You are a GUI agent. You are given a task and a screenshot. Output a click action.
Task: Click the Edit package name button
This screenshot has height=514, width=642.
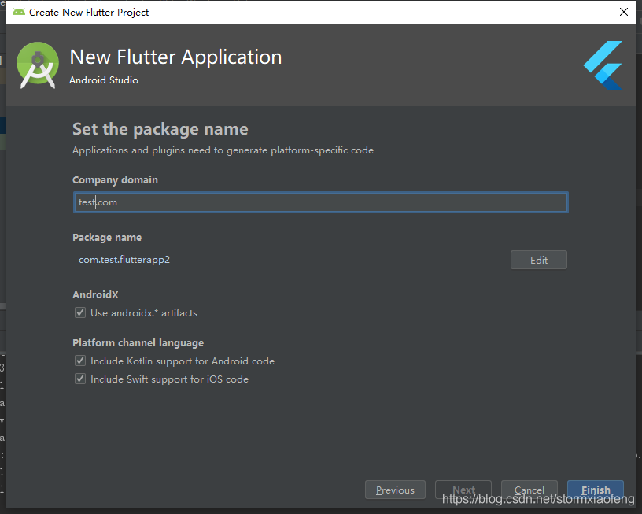coord(538,260)
